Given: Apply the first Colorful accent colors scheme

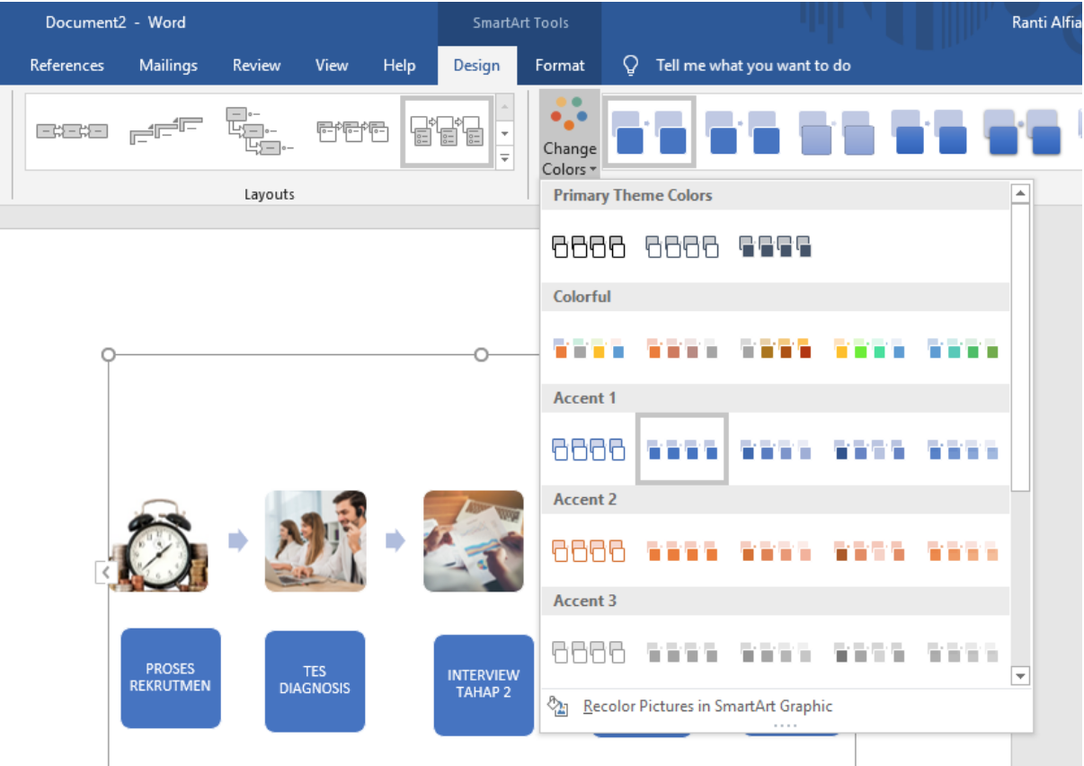Looking at the screenshot, I should coord(589,348).
